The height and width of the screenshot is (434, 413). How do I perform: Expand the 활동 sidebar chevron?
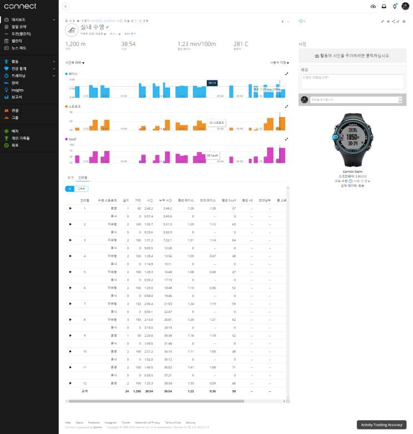pyautogui.click(x=54, y=62)
